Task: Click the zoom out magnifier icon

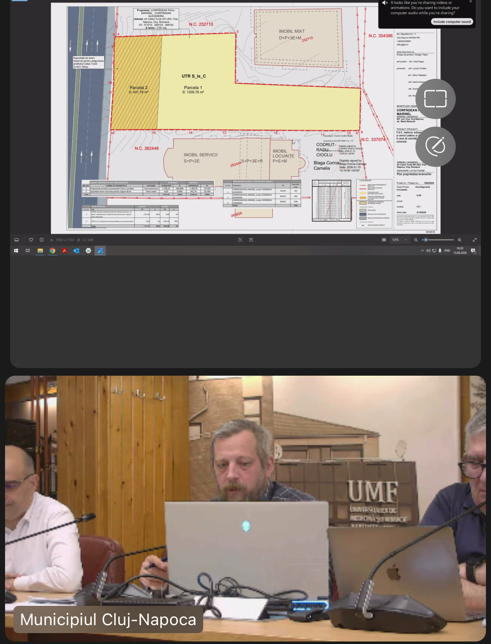Action: [416, 240]
